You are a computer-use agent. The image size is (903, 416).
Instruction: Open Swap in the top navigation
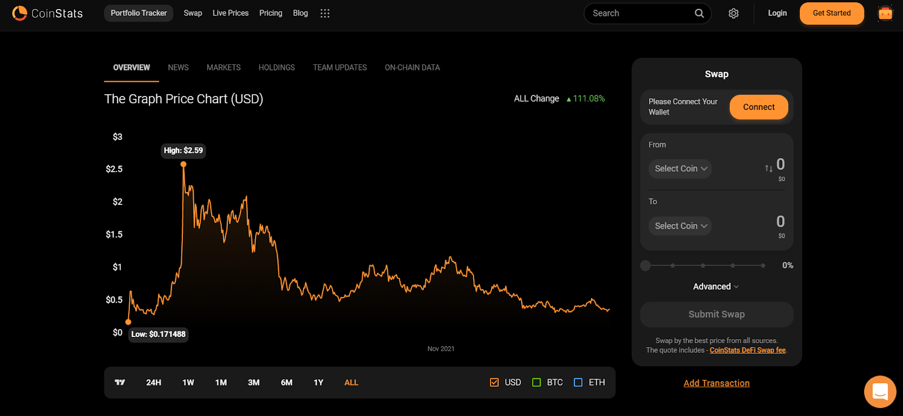coord(193,13)
